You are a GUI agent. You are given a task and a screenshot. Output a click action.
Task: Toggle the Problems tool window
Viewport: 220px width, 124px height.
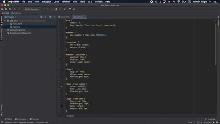click(21, 119)
